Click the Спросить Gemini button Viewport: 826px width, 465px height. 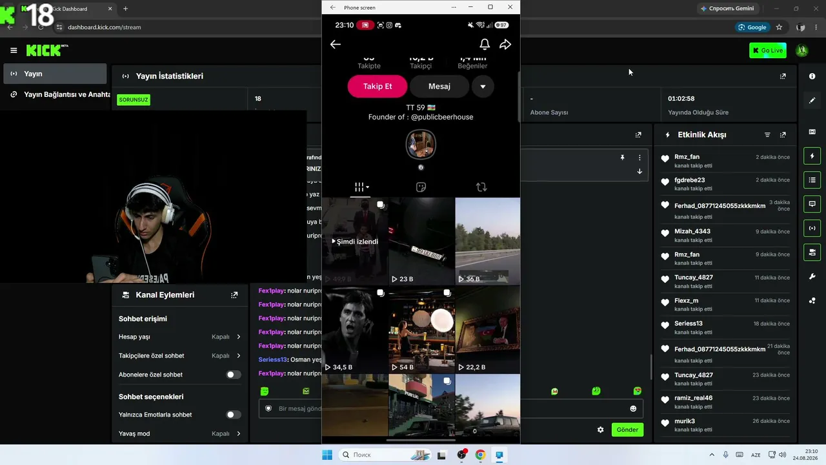coord(727,8)
